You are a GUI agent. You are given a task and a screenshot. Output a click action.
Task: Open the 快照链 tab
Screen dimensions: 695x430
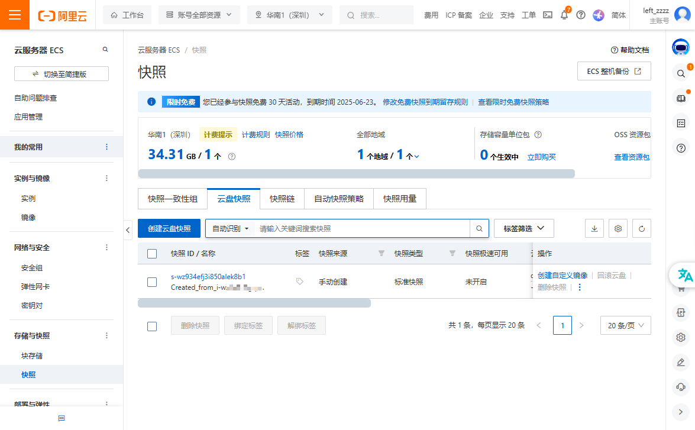click(282, 199)
